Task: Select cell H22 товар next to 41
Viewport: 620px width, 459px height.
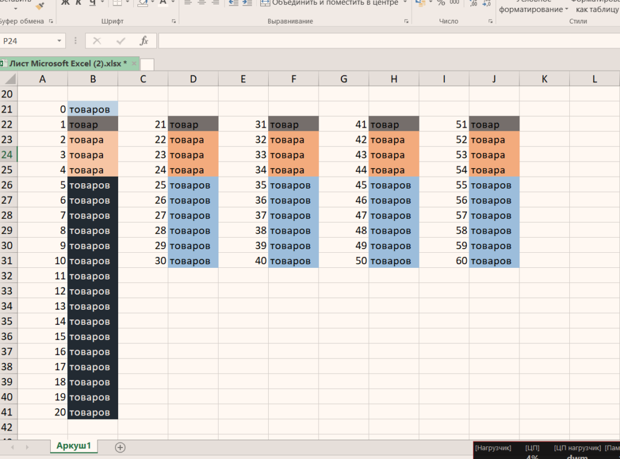Action: (x=394, y=124)
